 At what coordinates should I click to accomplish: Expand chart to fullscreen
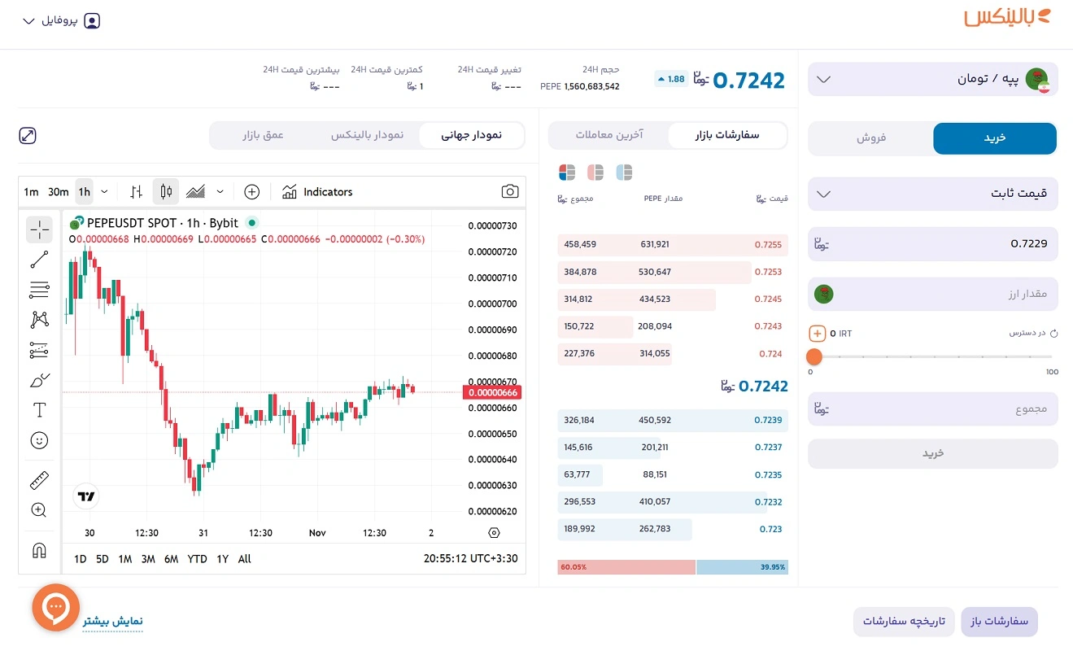pos(28,136)
